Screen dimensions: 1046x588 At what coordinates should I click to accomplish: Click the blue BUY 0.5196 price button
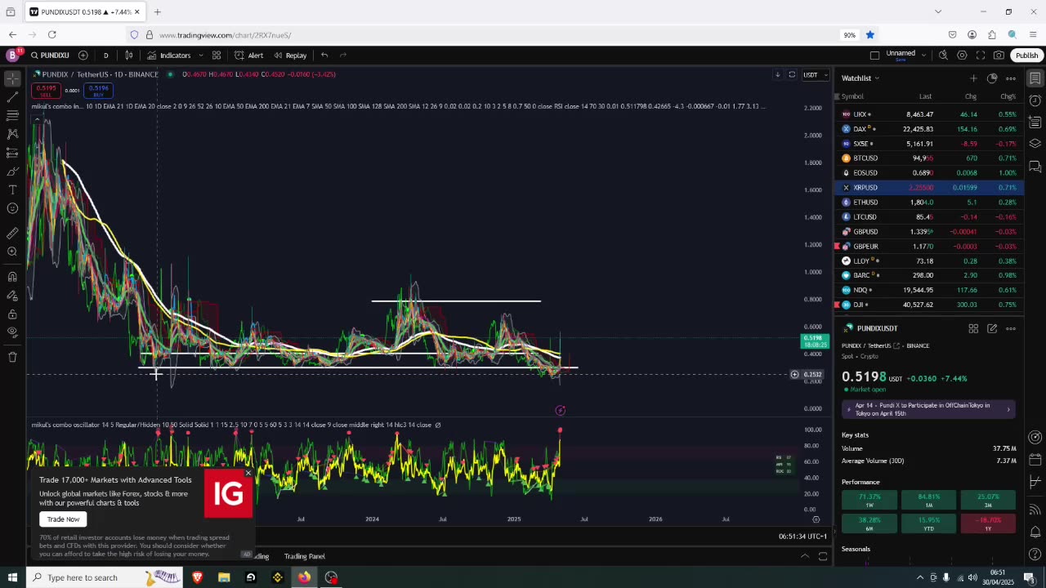pyautogui.click(x=98, y=91)
